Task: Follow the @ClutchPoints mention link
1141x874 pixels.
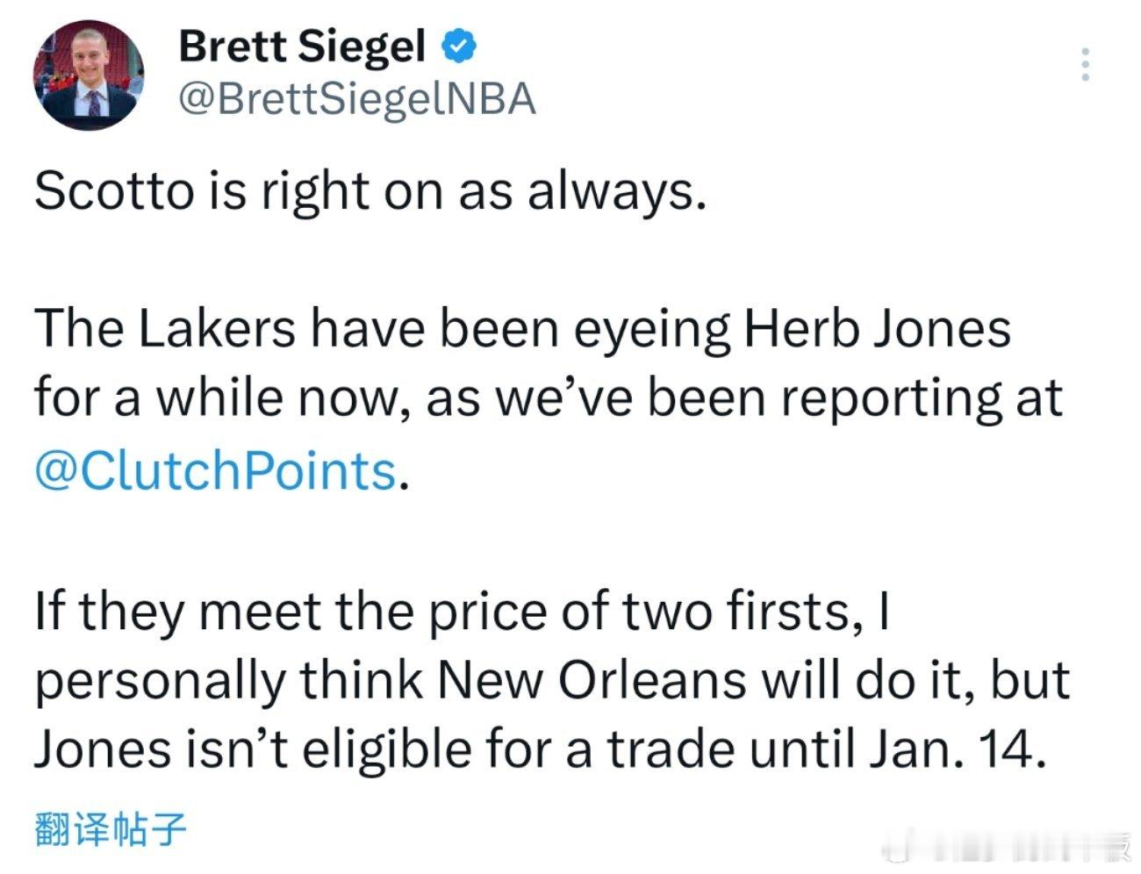Action: (x=216, y=471)
